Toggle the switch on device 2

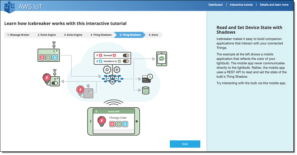[55, 83]
